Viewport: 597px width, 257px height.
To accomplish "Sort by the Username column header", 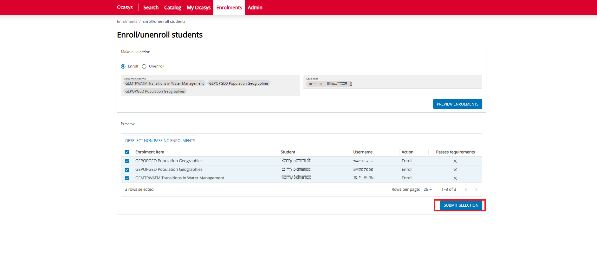I will tap(363, 152).
